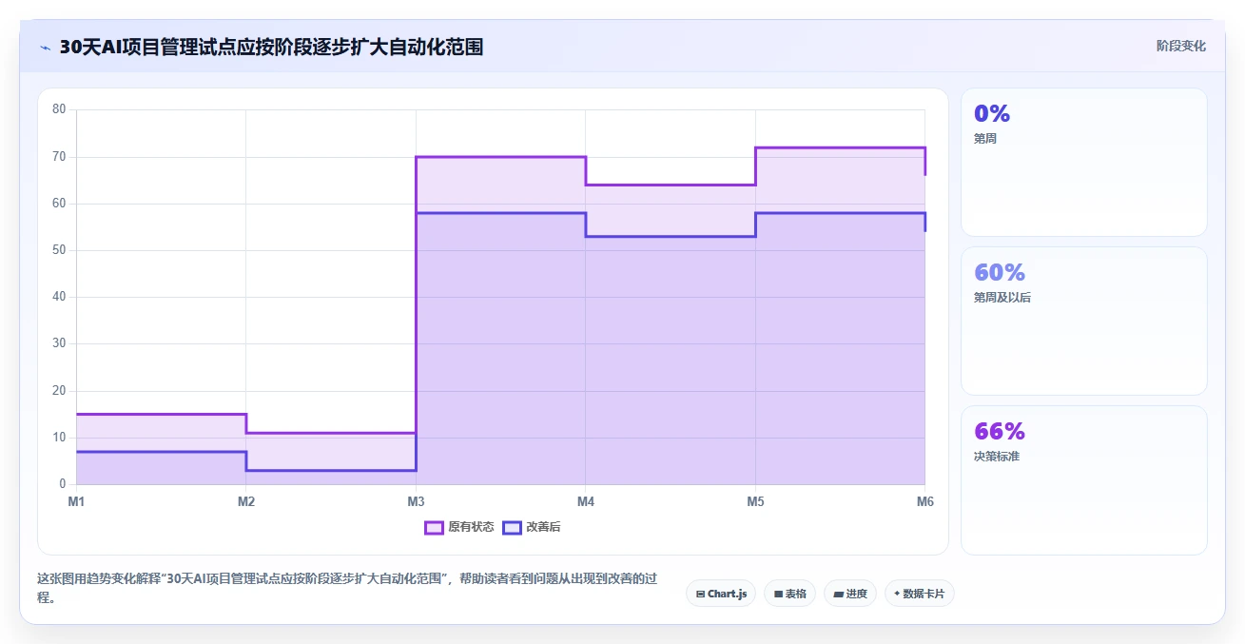Click the 60% value text
This screenshot has width=1245, height=644.
(x=1000, y=272)
